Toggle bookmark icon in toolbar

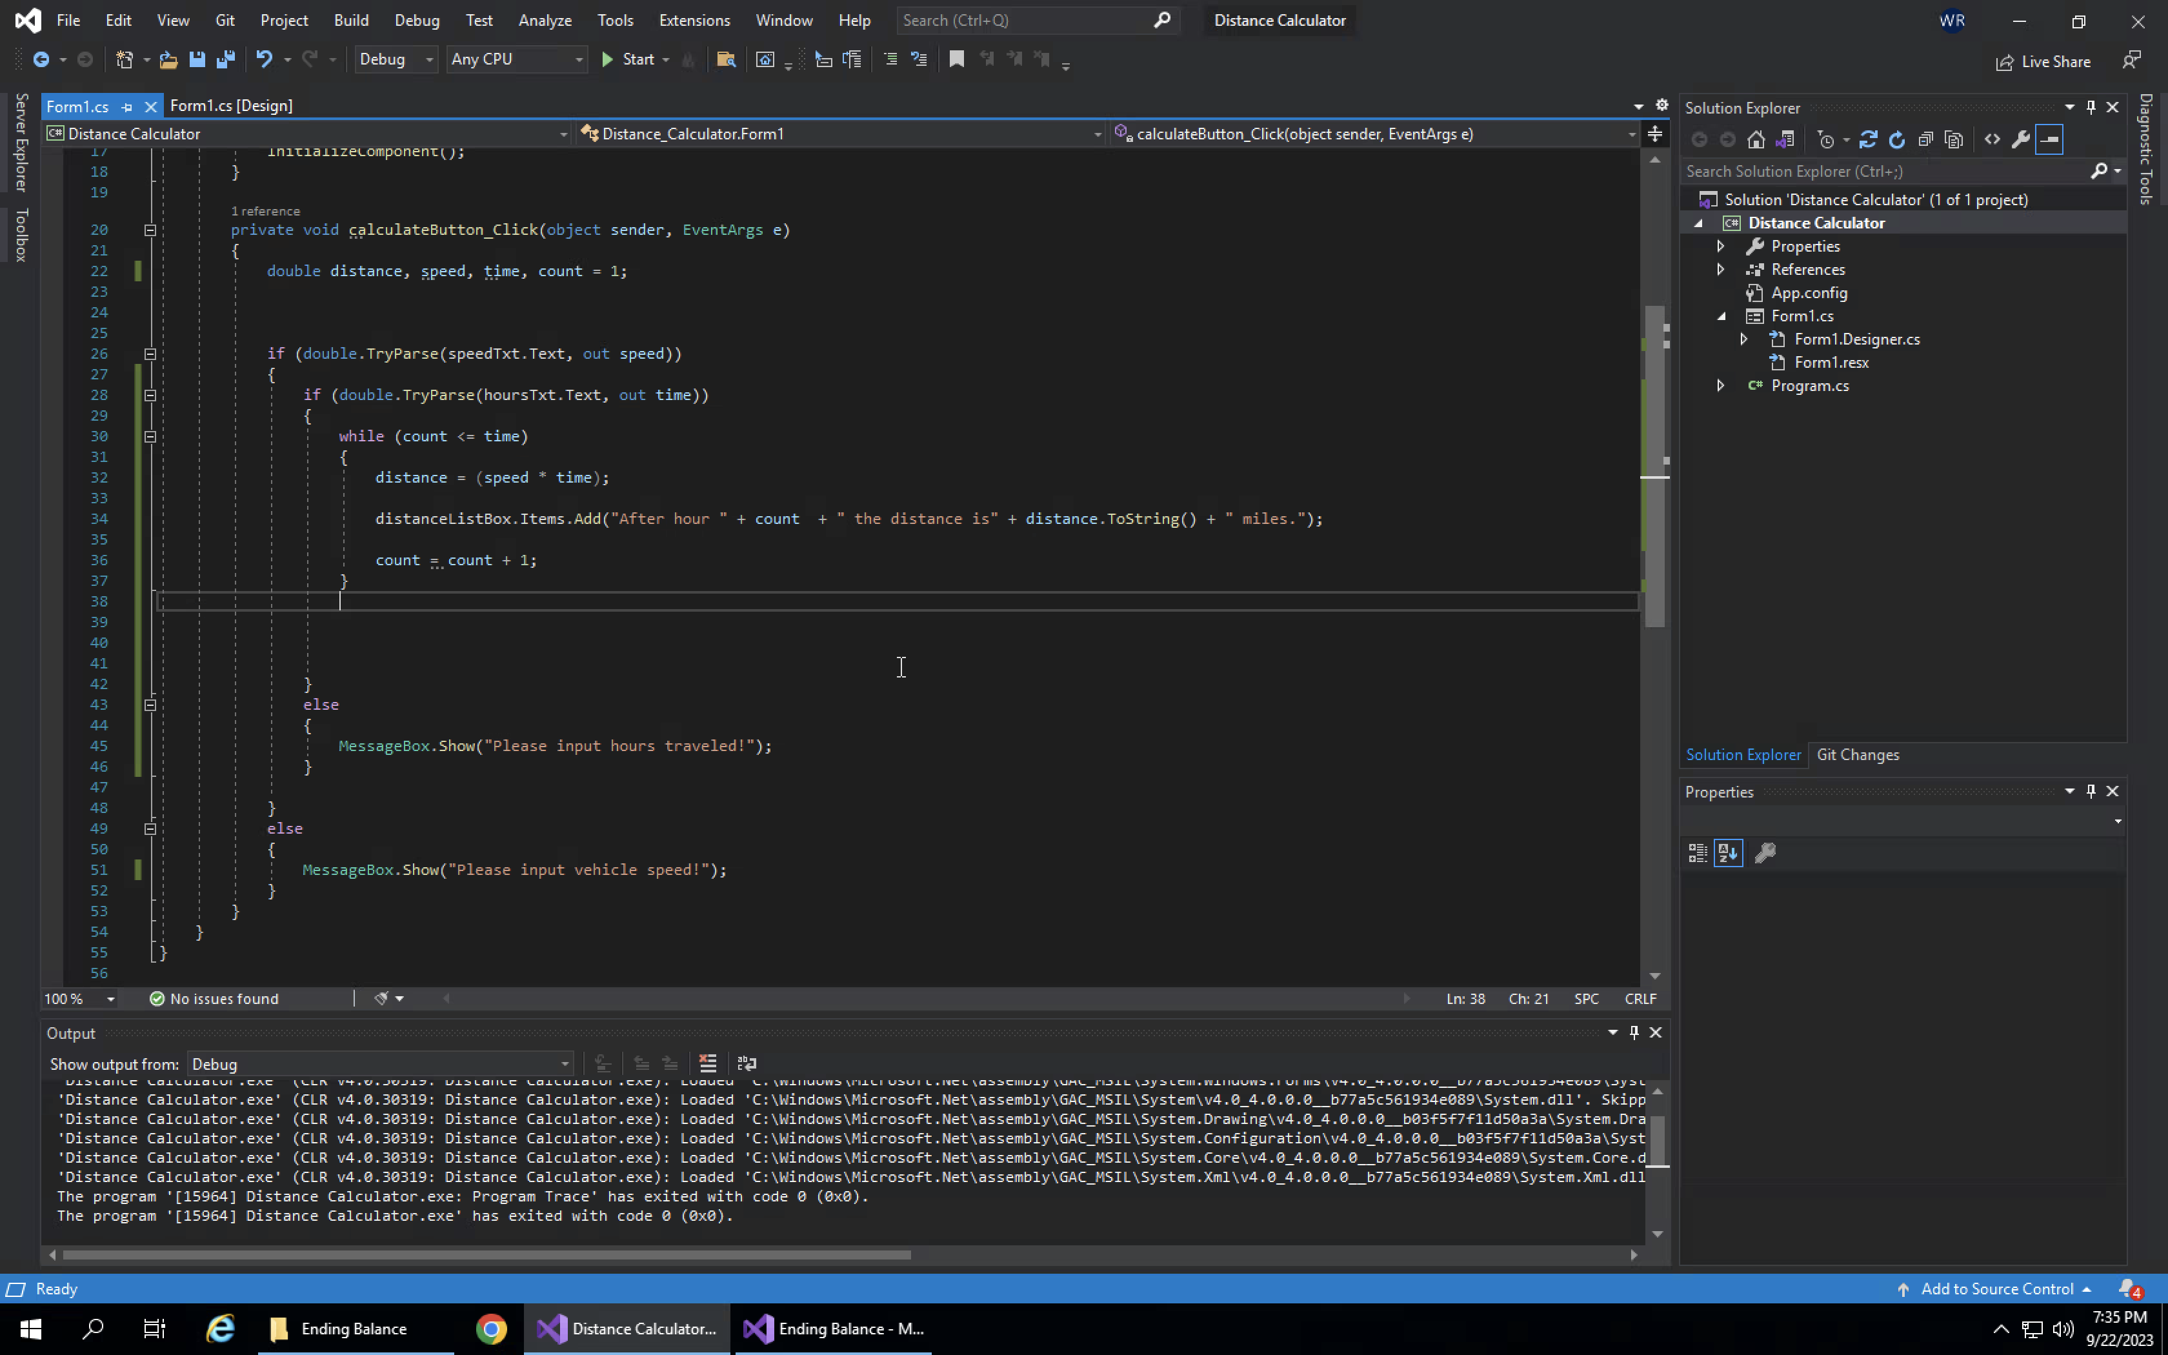957,59
